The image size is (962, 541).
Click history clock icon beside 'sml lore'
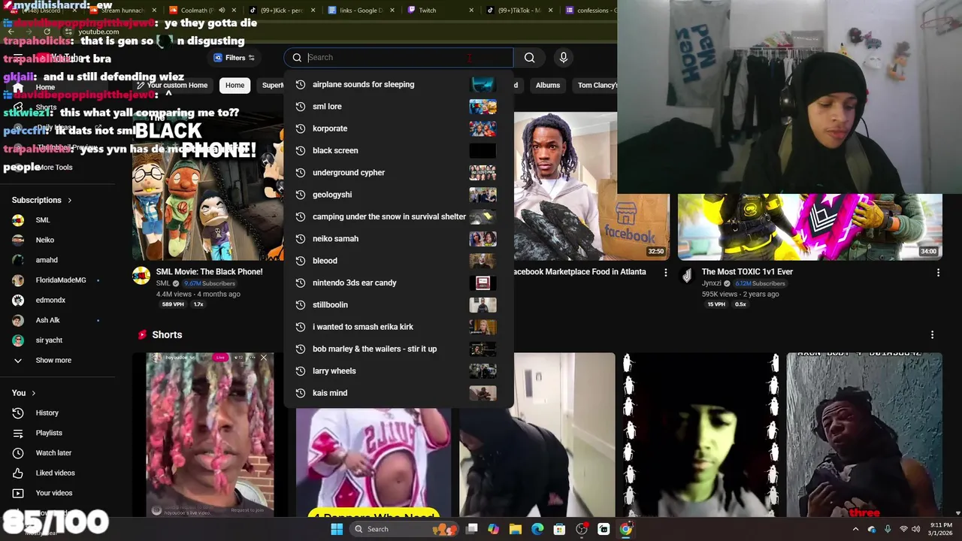point(300,107)
